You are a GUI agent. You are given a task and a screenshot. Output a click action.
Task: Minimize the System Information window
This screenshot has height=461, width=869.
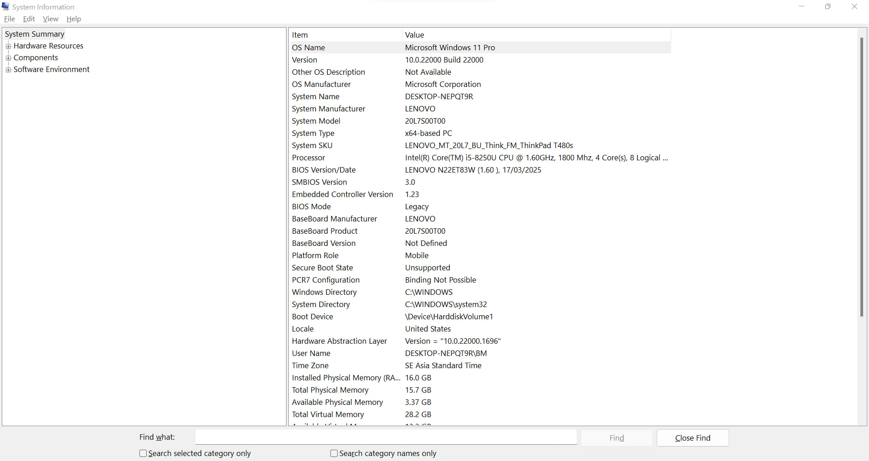[802, 6]
